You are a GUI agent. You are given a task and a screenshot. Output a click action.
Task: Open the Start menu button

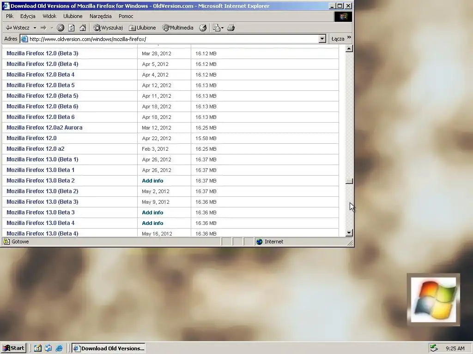[x=13, y=348]
